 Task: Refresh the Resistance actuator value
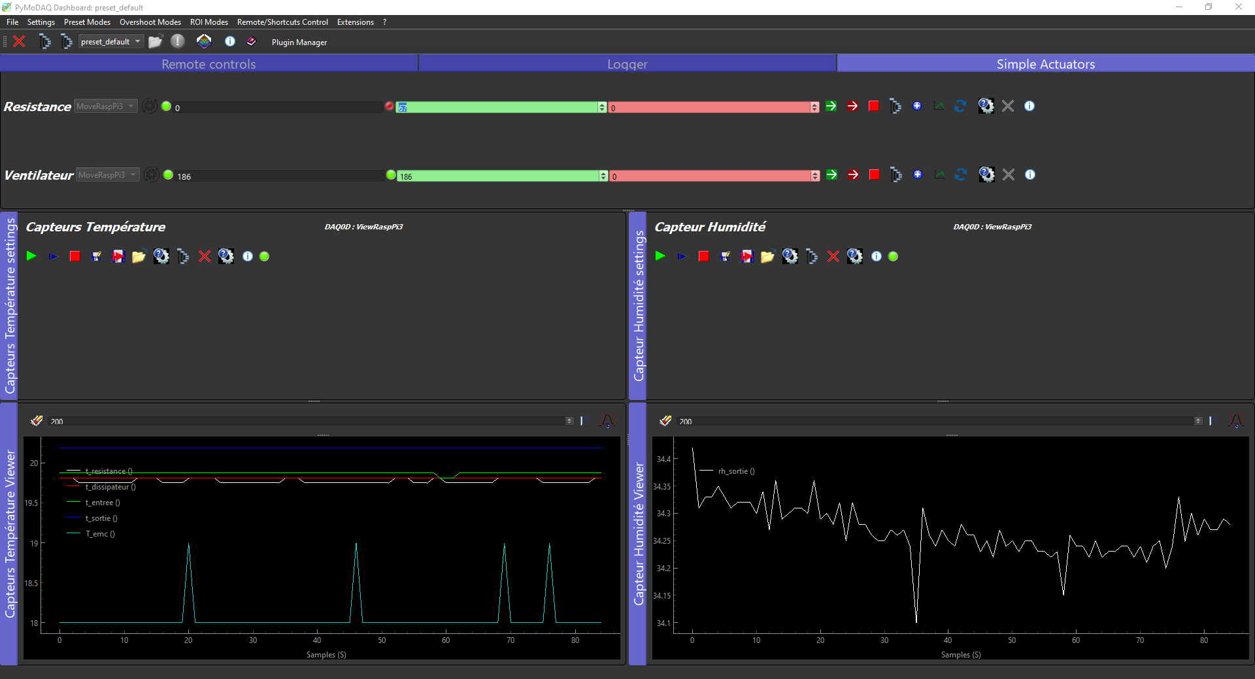coord(960,106)
